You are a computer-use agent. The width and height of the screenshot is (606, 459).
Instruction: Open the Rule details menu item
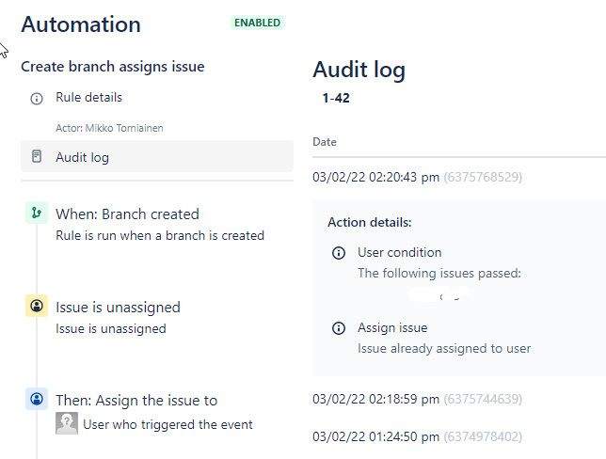88,98
